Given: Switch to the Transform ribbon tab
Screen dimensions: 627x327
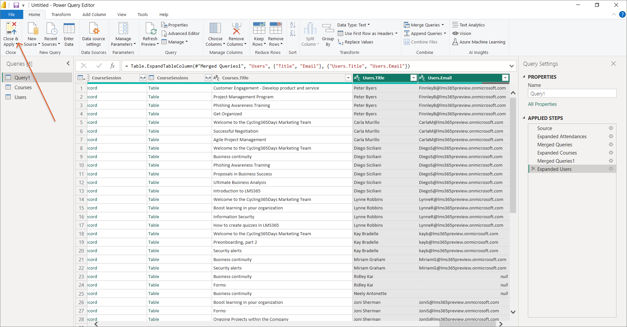Looking at the screenshot, I should coord(61,14).
